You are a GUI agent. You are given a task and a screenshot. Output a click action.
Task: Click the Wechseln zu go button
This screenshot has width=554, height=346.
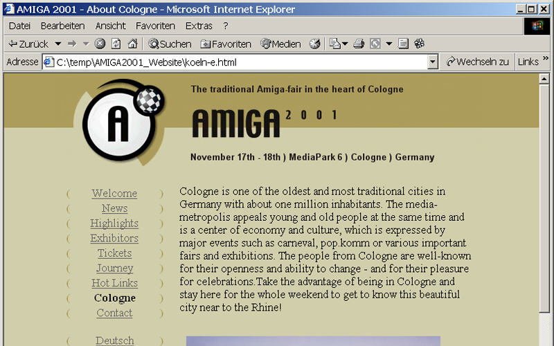pos(477,62)
